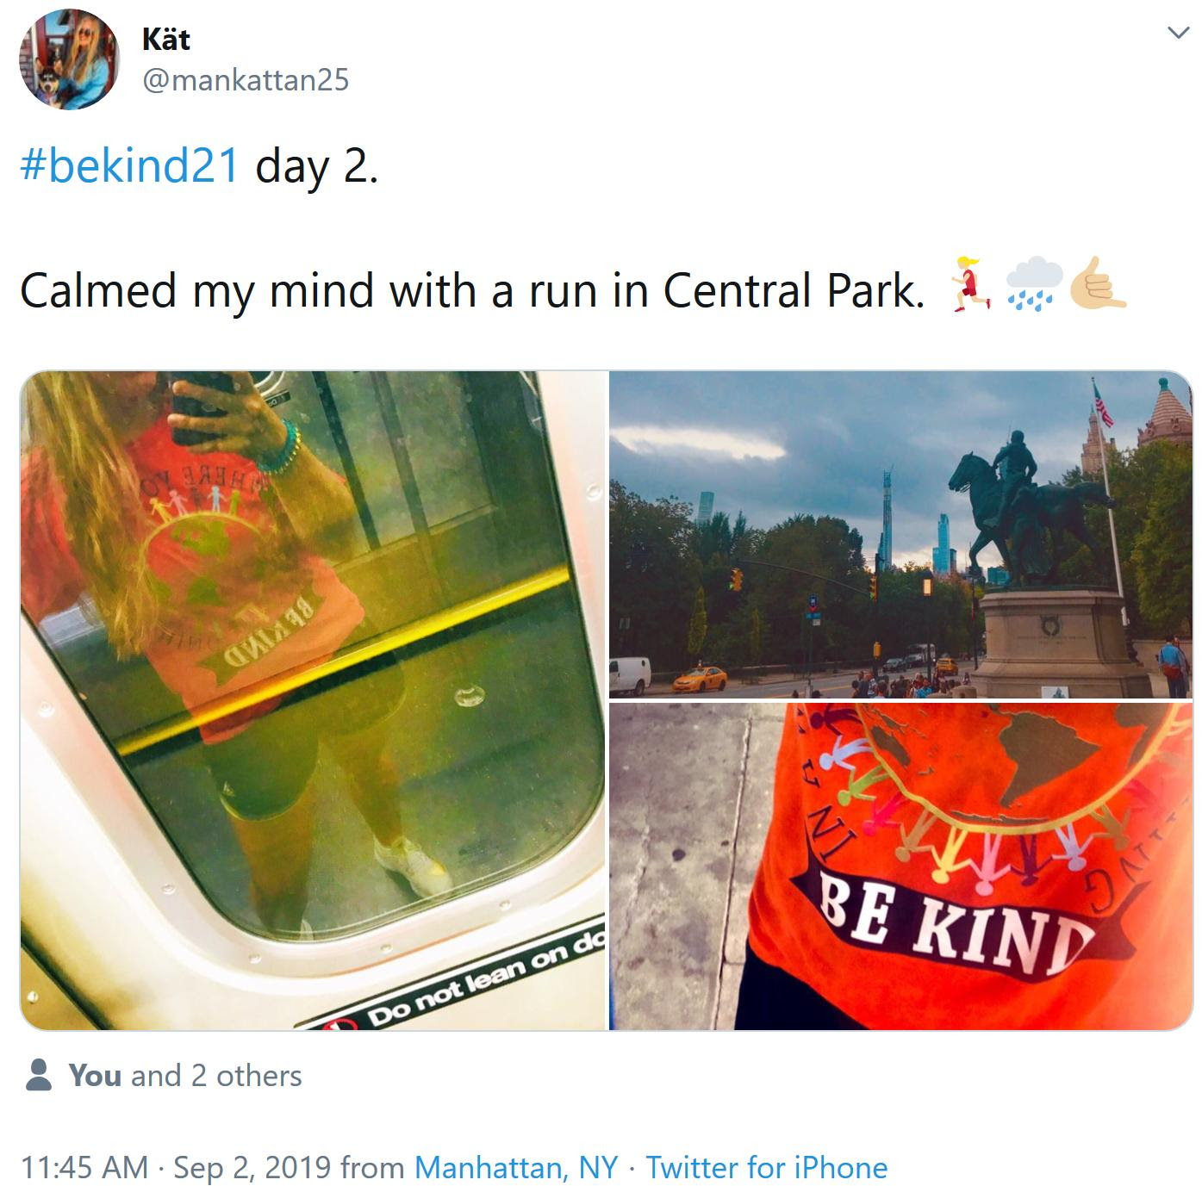Click the tagged people silhouette icon
Screen dimensions: 1202x1186
38,1075
